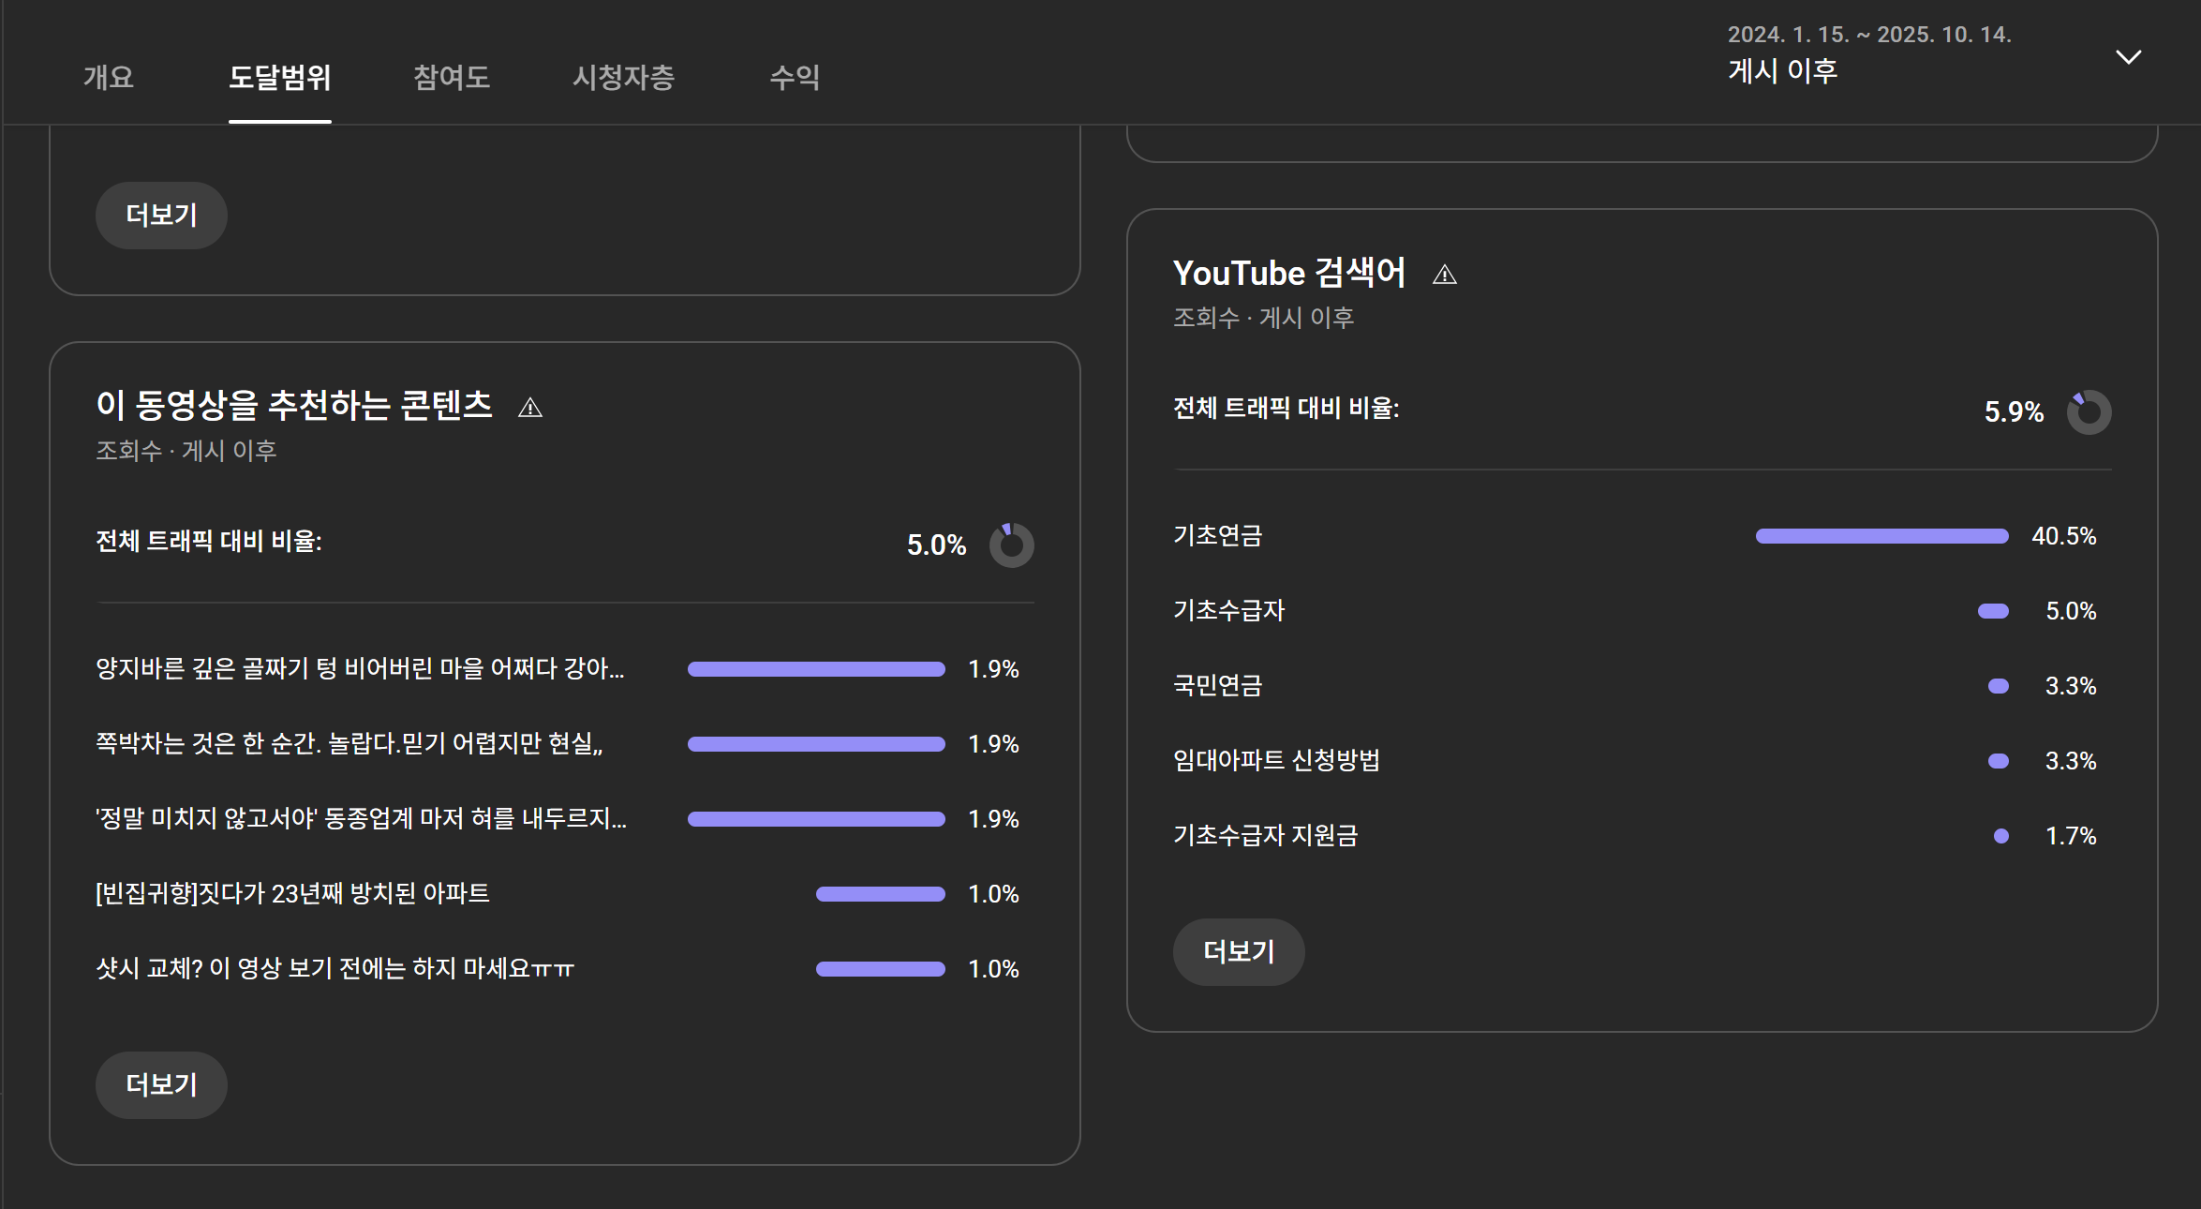Open the 수익 tab
Image resolution: width=2201 pixels, height=1209 pixels.
794,77
